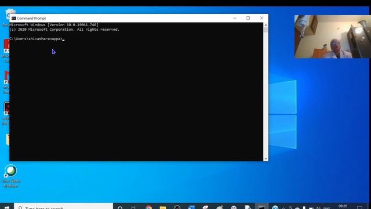
Task: Click the Command Prompt scrollbar down arrow
Action: click(x=265, y=158)
